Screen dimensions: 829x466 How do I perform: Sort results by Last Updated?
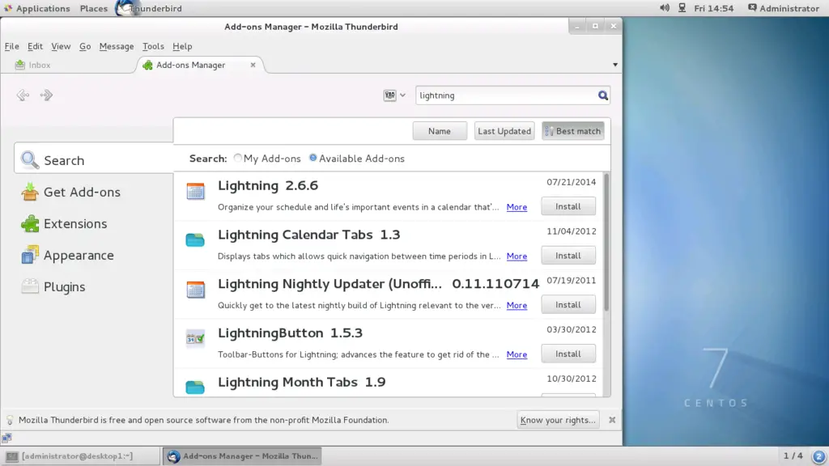click(504, 131)
